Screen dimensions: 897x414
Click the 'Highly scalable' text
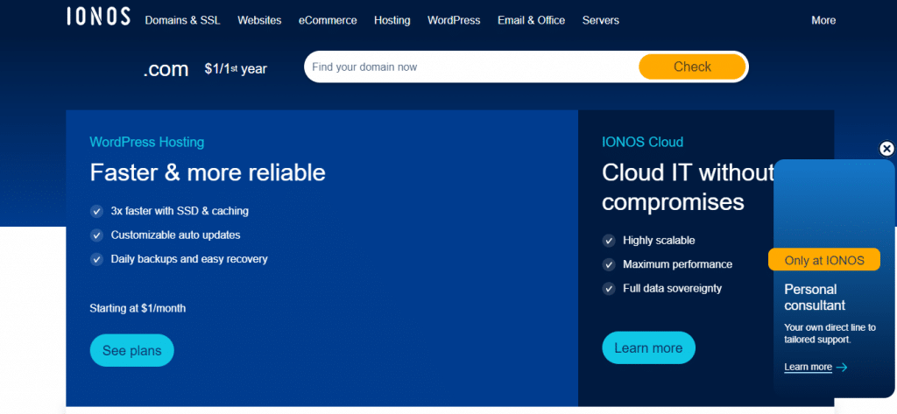click(x=659, y=241)
